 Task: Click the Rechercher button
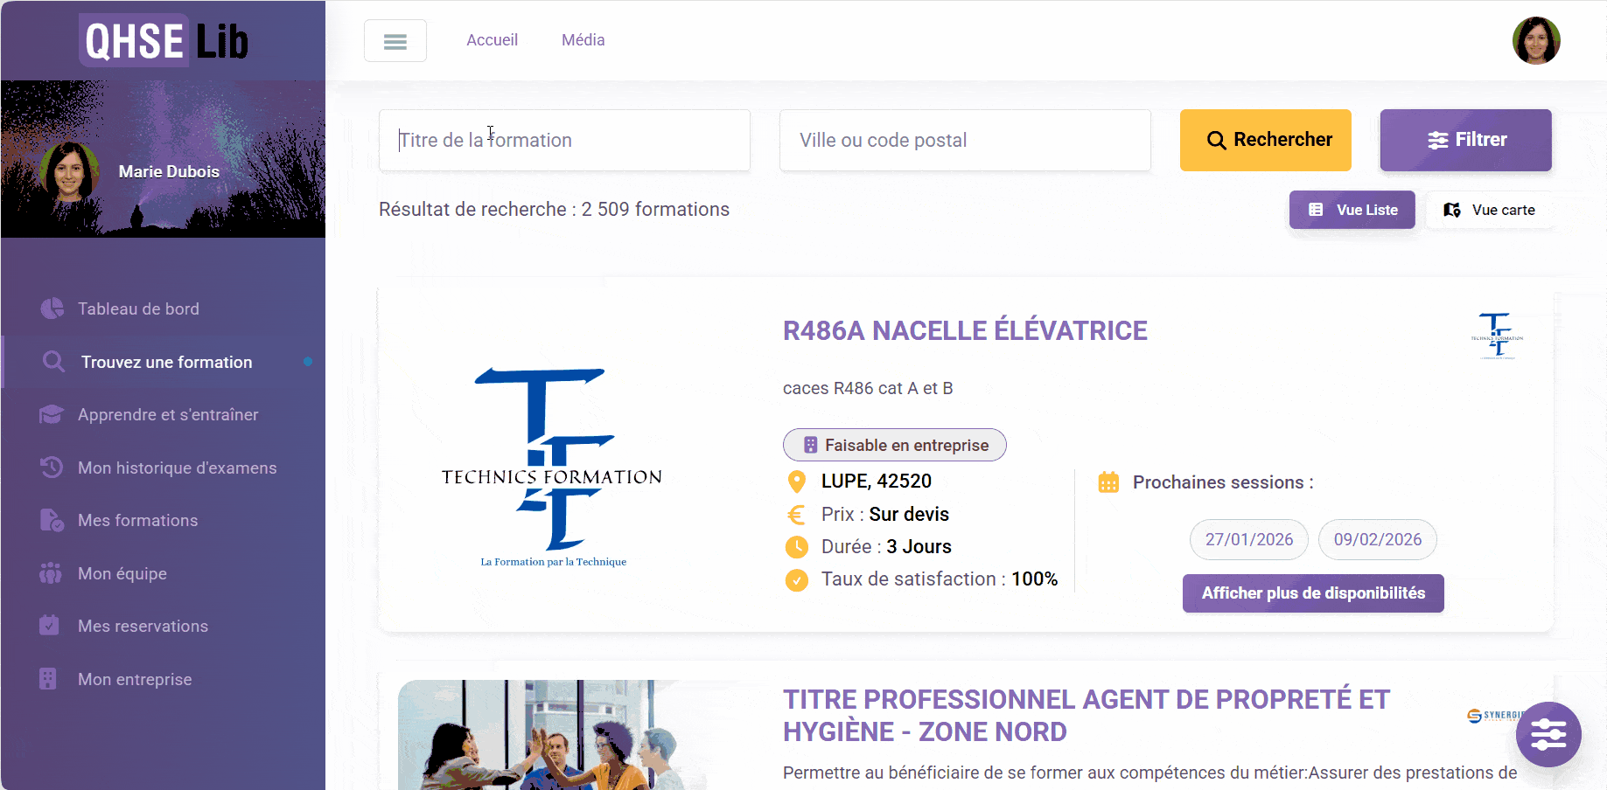click(1265, 140)
